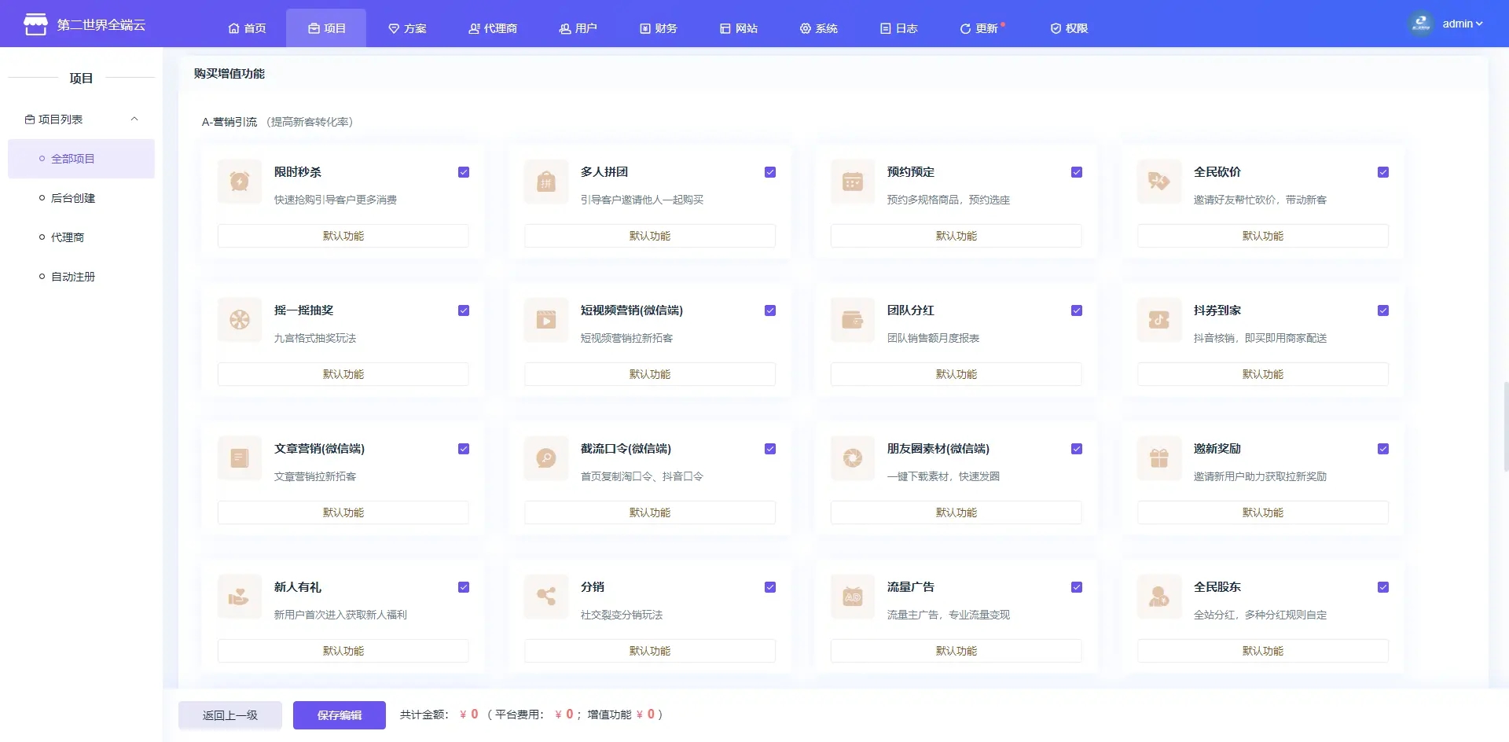The height and width of the screenshot is (742, 1509).
Task: Click the 限时秒杀 alarm clock icon
Action: coord(240,182)
